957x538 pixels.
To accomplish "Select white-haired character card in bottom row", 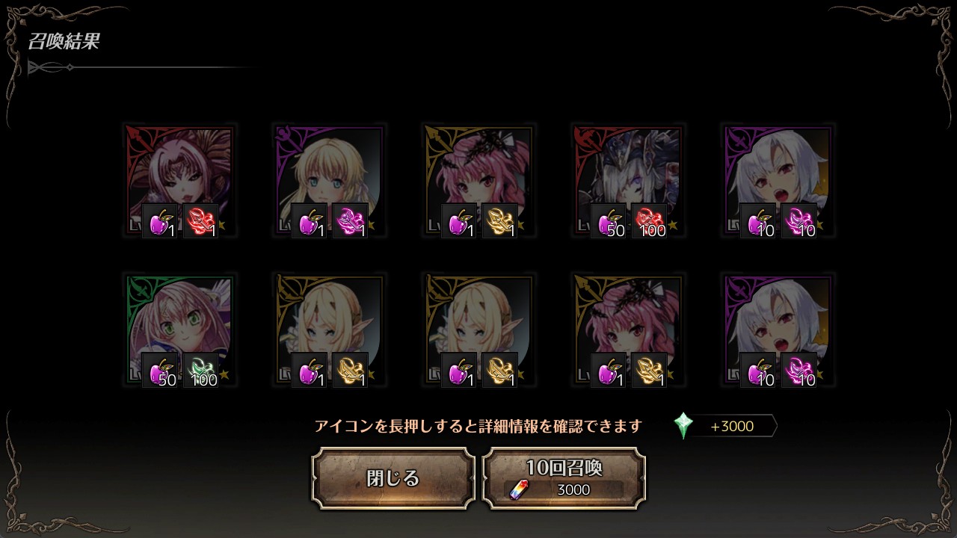I will tap(778, 330).
